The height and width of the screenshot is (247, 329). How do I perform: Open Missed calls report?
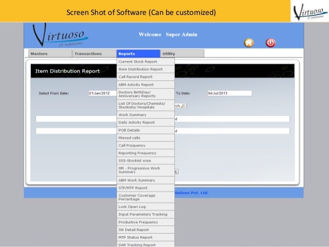pos(145,138)
